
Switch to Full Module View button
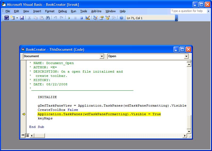point(27,135)
